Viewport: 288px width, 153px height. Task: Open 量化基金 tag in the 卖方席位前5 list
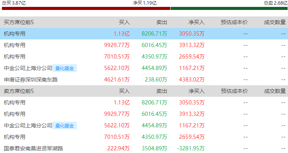tap(65, 125)
